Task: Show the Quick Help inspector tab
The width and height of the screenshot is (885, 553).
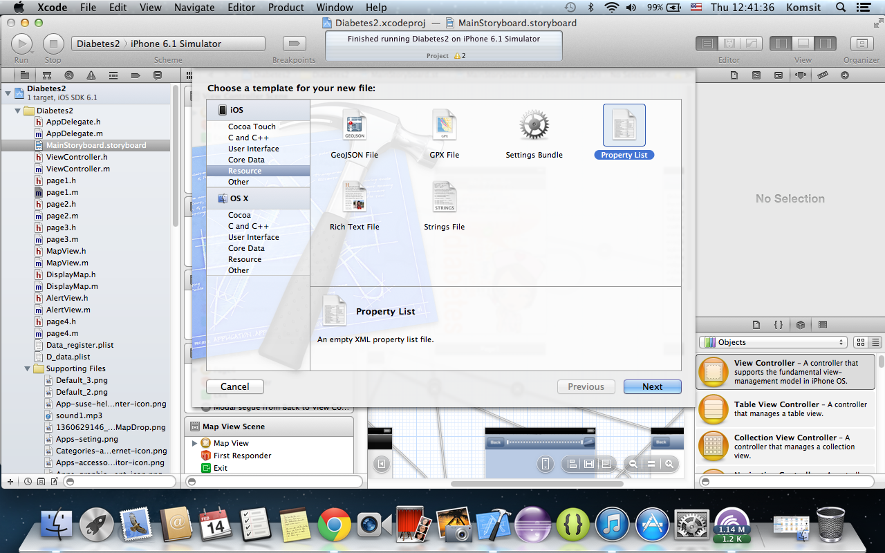Action: pyautogui.click(x=756, y=75)
